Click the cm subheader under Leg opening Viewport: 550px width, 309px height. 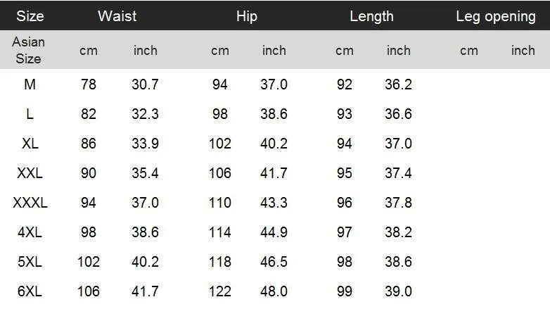click(x=469, y=51)
